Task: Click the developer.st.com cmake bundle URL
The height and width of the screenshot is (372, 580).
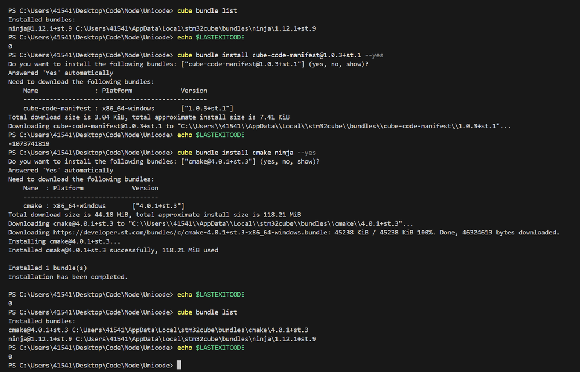Action: tap(192, 233)
